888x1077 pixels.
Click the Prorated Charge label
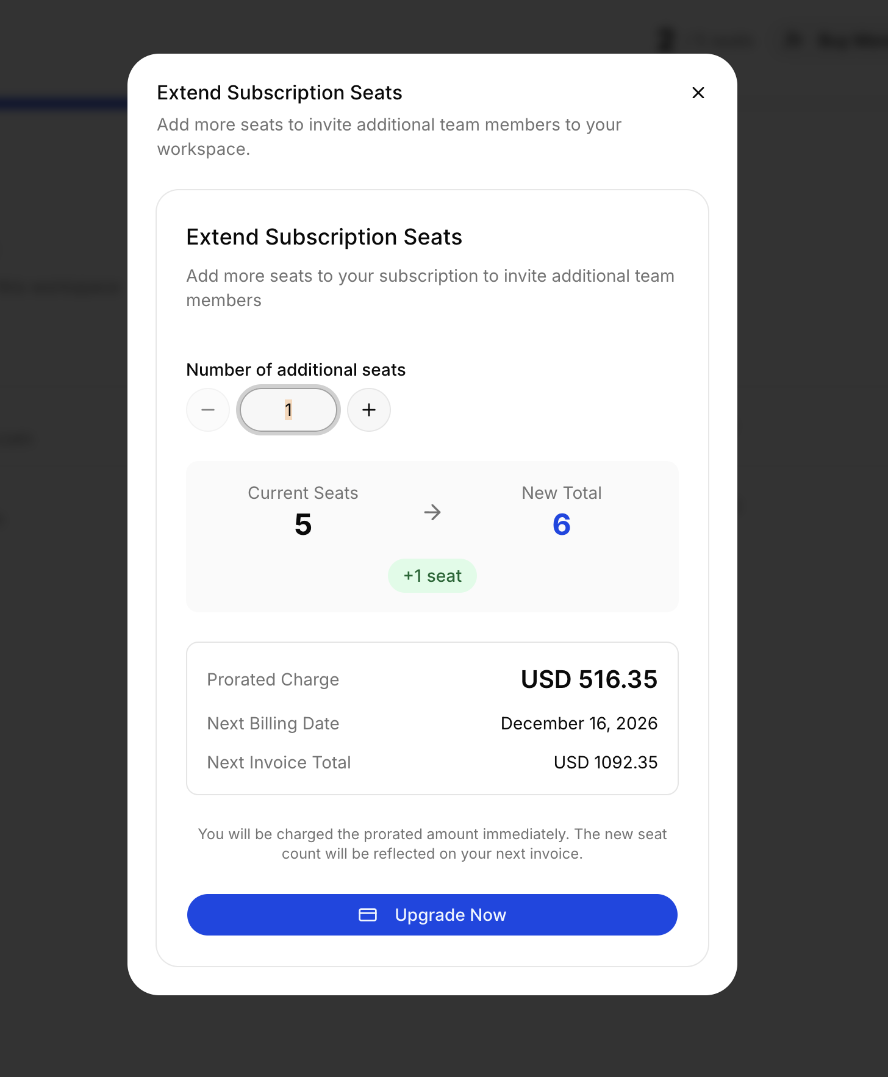pyautogui.click(x=273, y=679)
